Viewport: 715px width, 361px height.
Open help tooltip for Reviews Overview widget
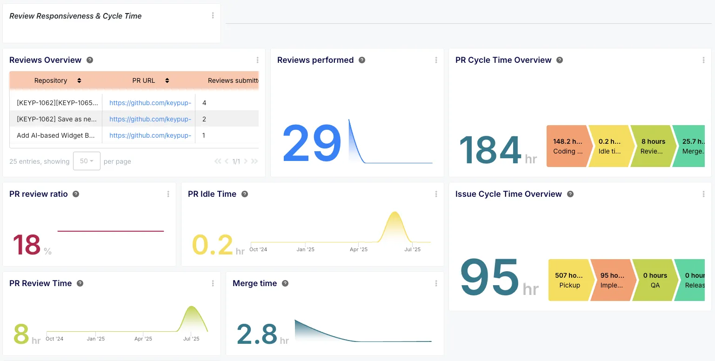pos(89,60)
